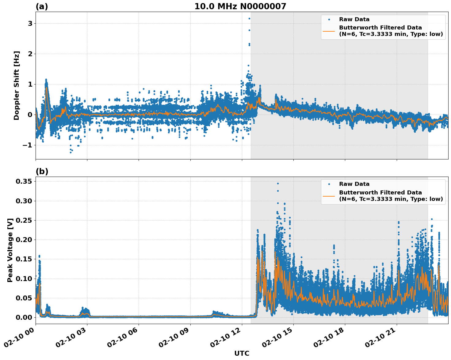The height and width of the screenshot is (360, 451).
Task: Click the tallest Doppler spike near 3 Hz
Action: (250, 18)
